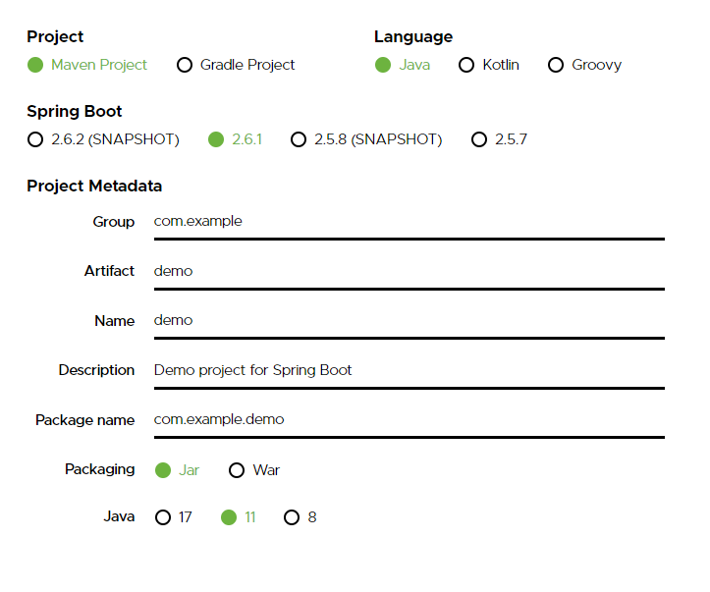Select Java as the language
This screenshot has height=592, width=710.
[x=383, y=65]
